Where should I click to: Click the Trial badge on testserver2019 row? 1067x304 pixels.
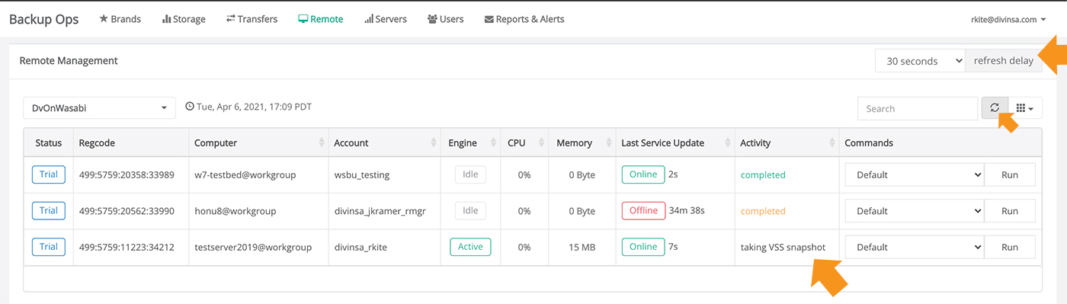point(49,247)
